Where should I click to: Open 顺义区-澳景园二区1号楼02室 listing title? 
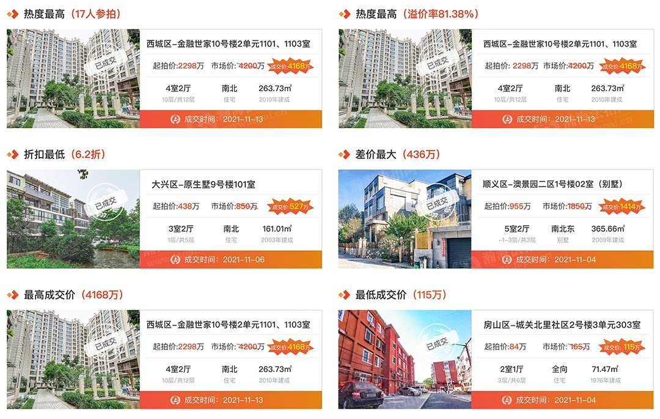(552, 184)
